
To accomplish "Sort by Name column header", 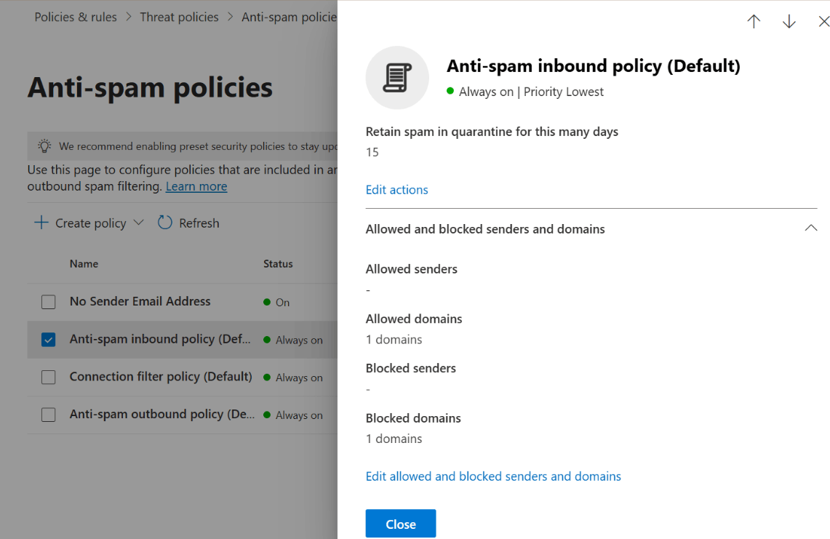I will [84, 263].
